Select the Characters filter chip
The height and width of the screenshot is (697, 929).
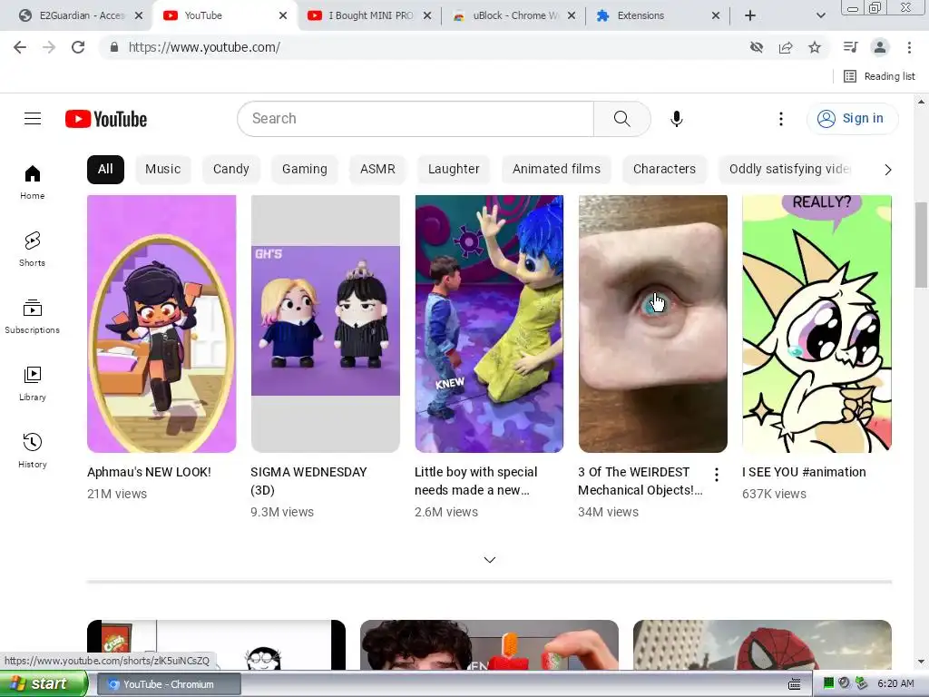tap(664, 169)
